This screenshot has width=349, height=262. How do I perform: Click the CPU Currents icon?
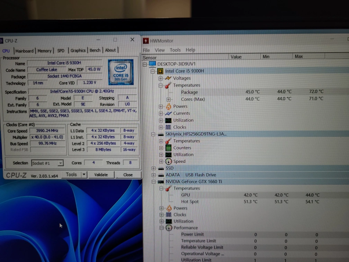tap(169, 113)
